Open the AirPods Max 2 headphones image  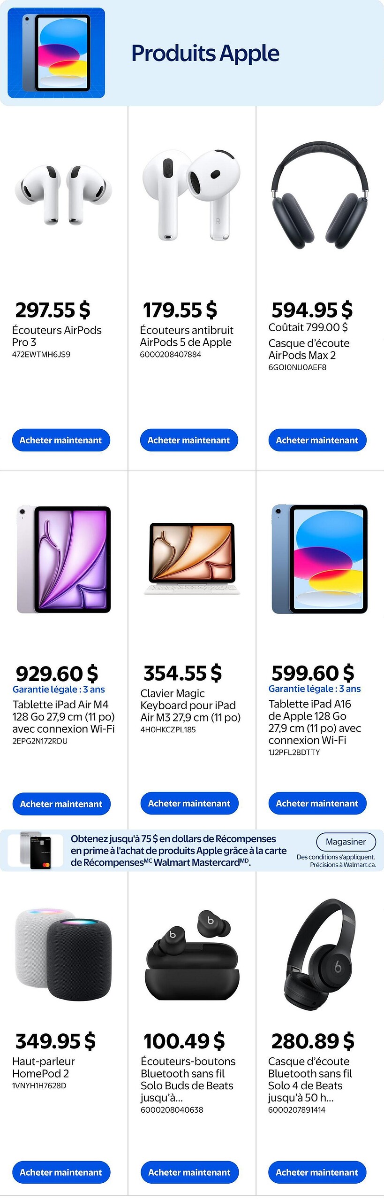click(x=319, y=195)
